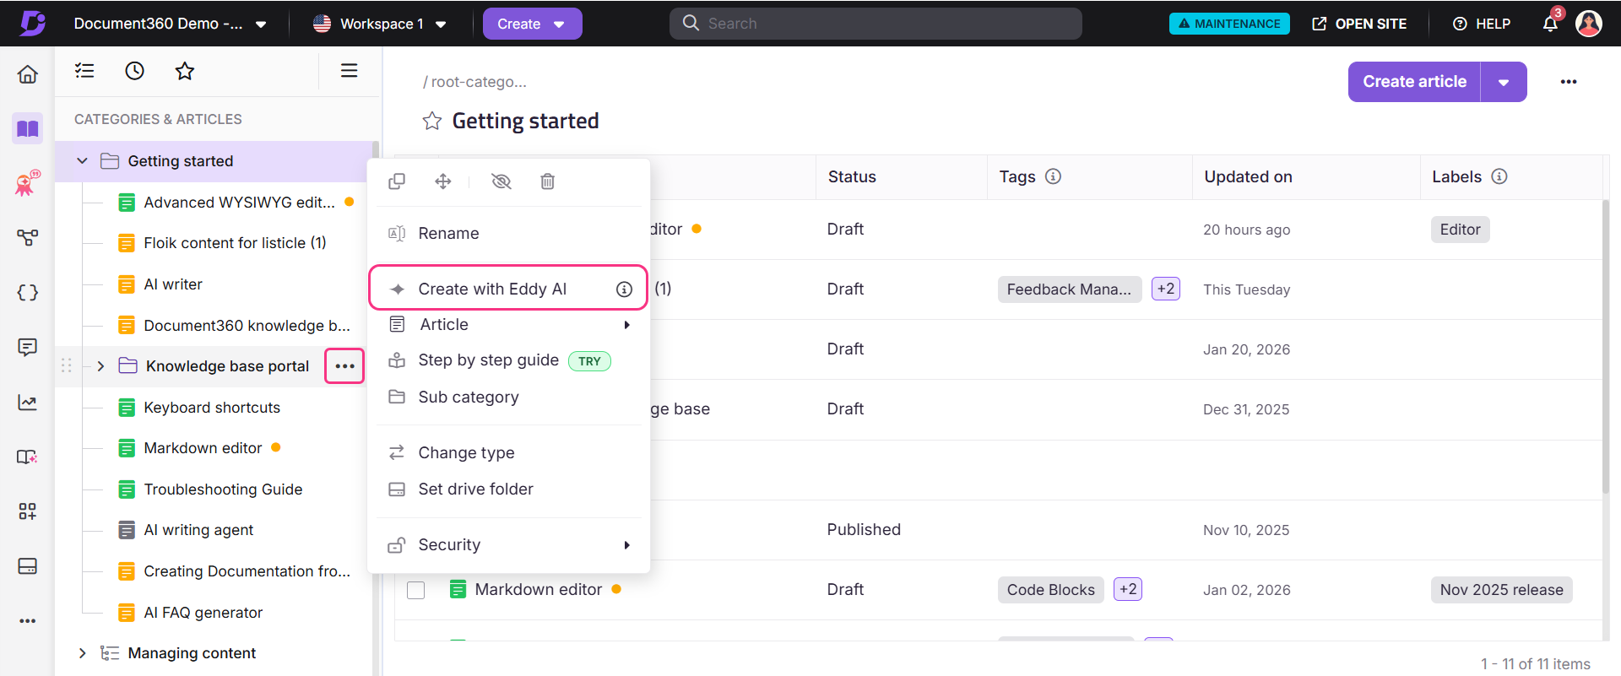
Task: Open the recent history clock icon
Action: coord(134,71)
